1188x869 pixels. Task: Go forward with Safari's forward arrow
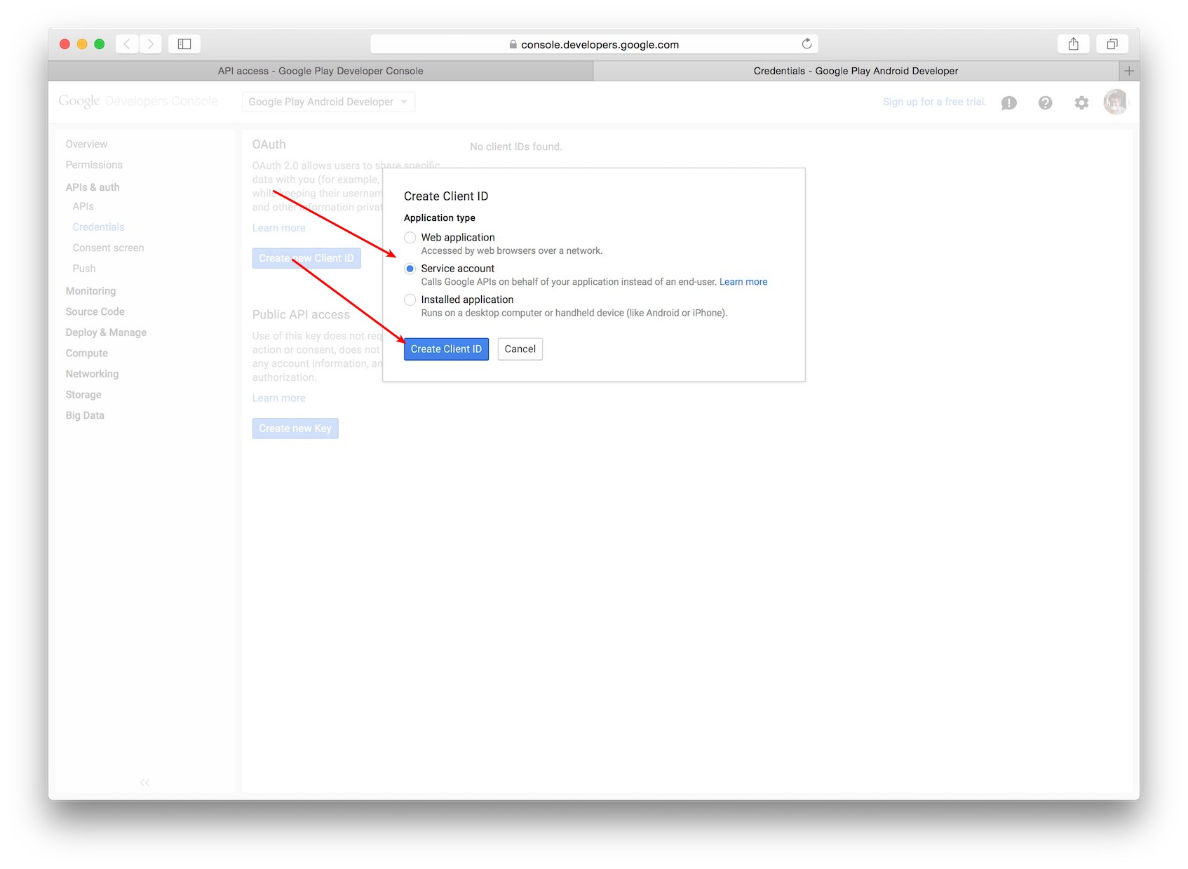[150, 44]
